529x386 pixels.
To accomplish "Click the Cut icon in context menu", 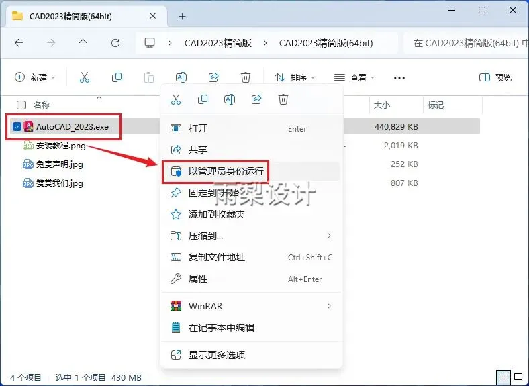I will [x=176, y=99].
